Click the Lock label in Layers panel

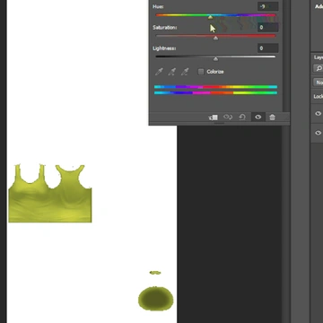(x=319, y=96)
